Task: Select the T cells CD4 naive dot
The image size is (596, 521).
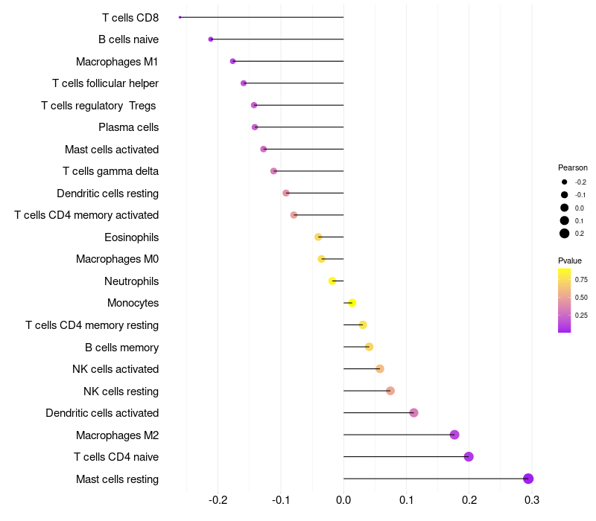Action: pos(469,457)
